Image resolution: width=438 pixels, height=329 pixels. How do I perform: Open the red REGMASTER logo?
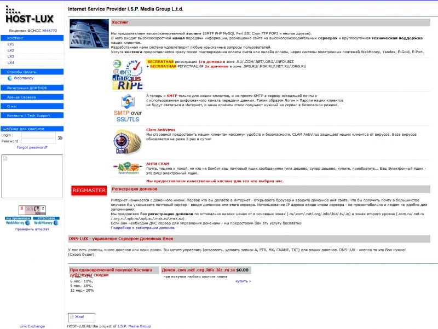click(x=89, y=191)
